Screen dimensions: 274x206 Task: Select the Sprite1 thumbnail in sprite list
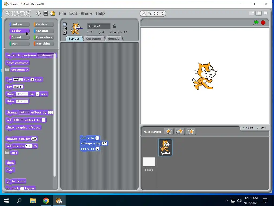click(165, 147)
